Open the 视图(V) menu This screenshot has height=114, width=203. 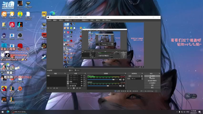(61, 20)
